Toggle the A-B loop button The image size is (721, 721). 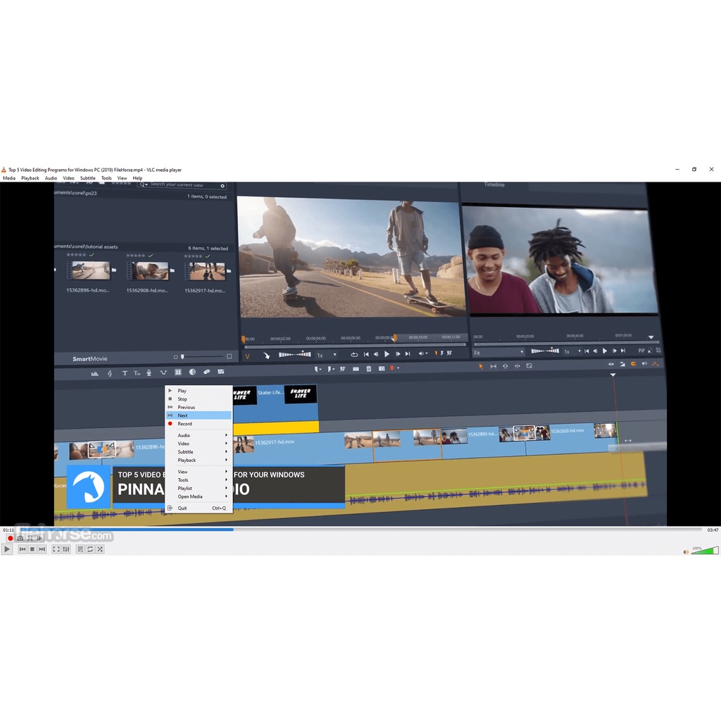[30, 538]
